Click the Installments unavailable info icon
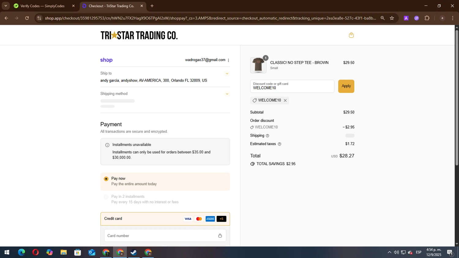Screen dimensions: 459x258 click(x=107, y=145)
